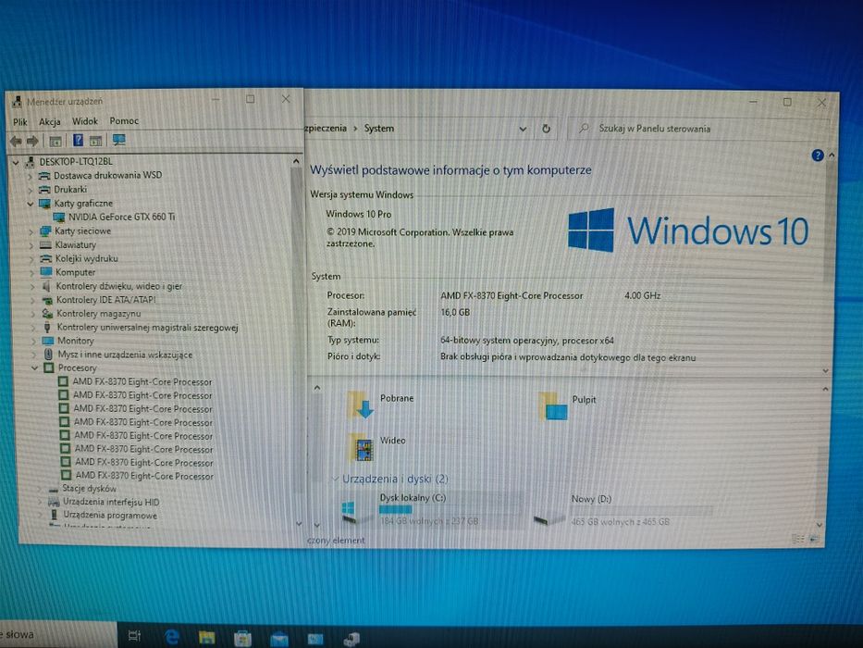
Task: Switch to large icons view in Explorer
Action: point(815,539)
